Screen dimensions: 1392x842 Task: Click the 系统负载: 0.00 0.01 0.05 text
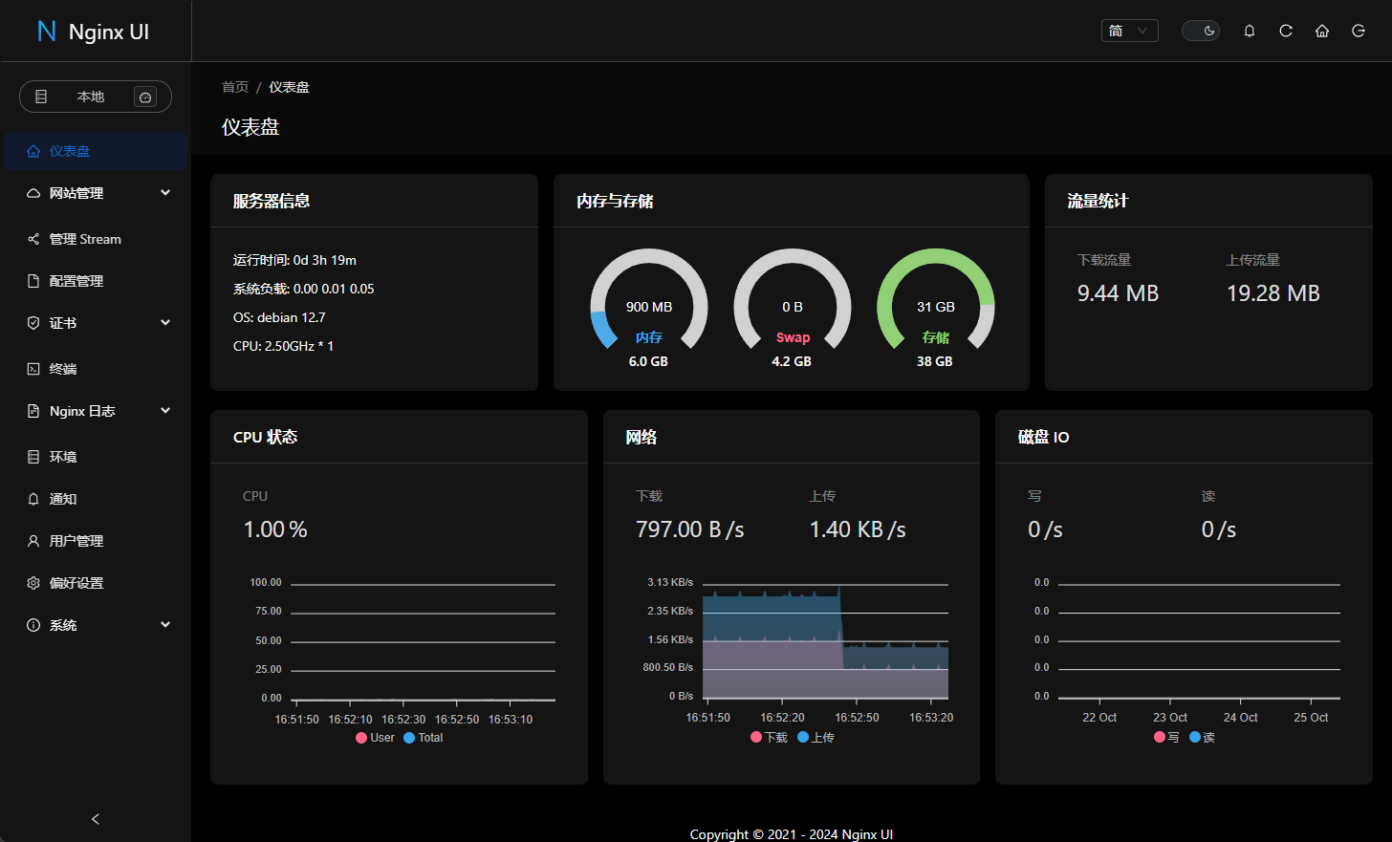303,289
